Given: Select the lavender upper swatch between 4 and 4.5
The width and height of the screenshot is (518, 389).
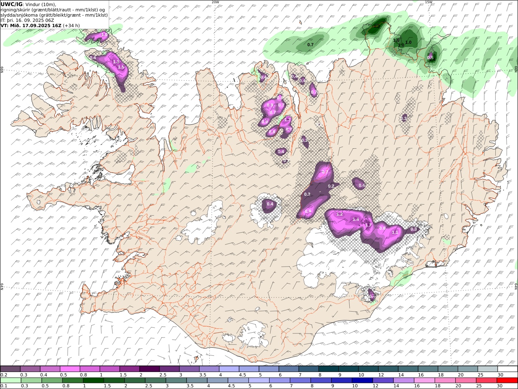Looking at the screenshot, I should (229, 369).
